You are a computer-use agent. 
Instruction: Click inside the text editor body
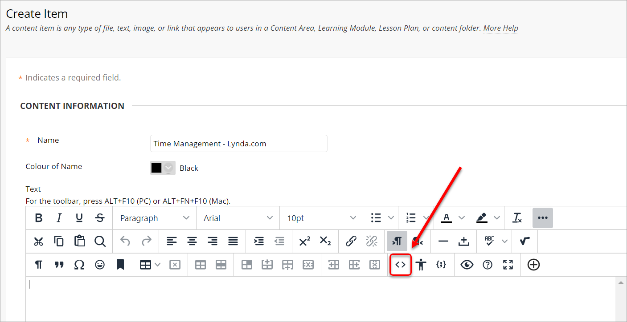pyautogui.click(x=320, y=299)
